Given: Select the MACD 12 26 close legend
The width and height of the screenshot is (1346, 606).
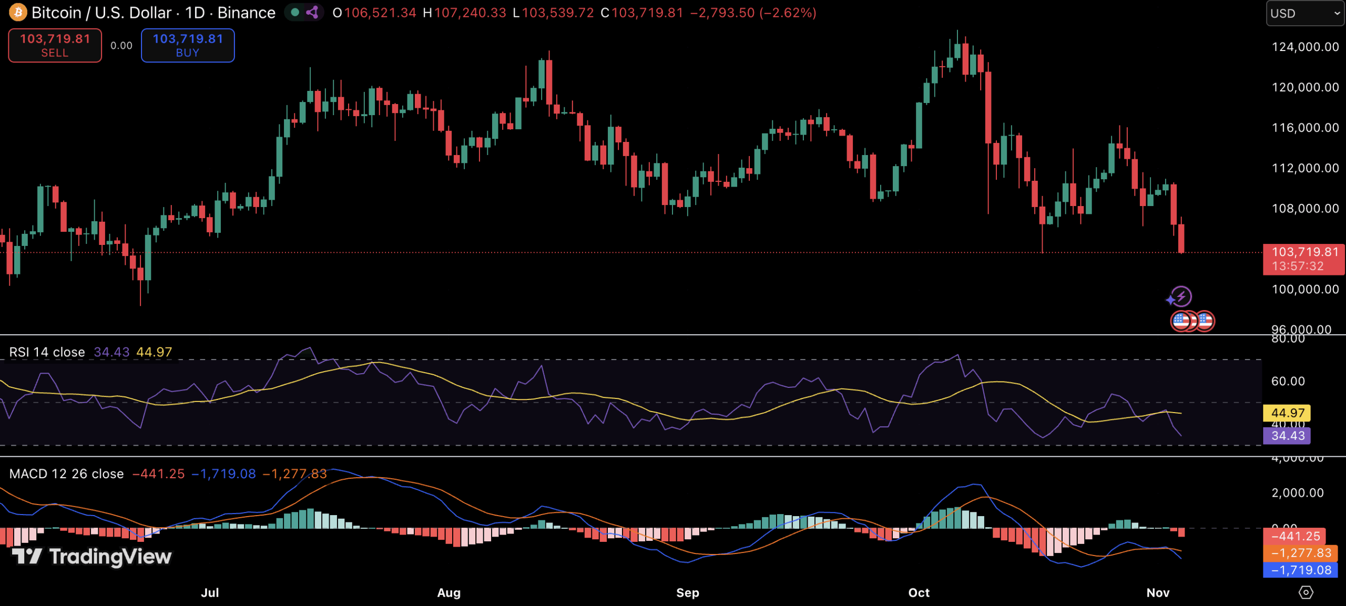Looking at the screenshot, I should coord(67,474).
